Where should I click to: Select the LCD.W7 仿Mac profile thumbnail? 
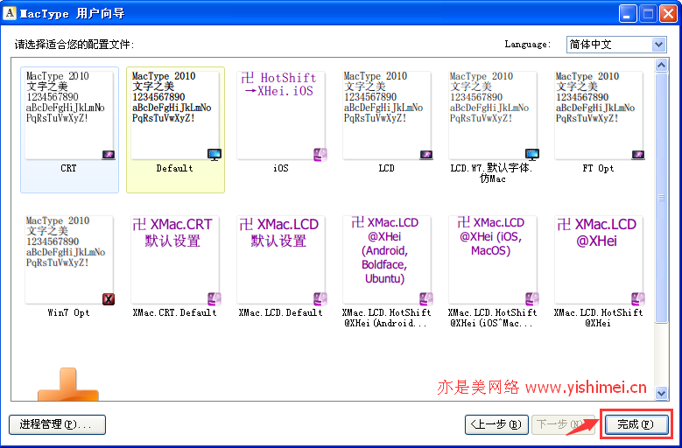tap(493, 115)
